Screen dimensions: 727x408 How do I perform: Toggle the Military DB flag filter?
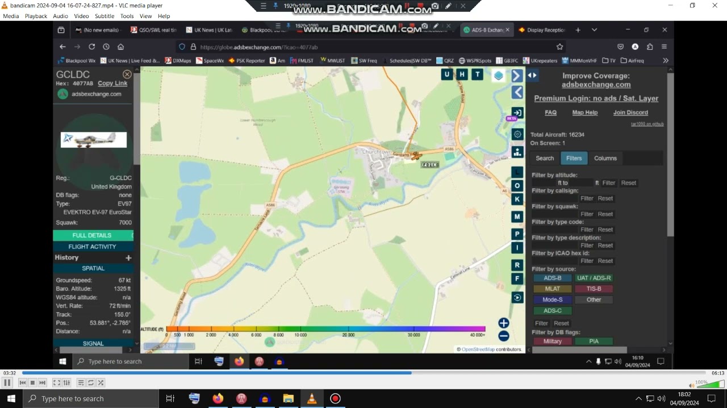point(552,341)
